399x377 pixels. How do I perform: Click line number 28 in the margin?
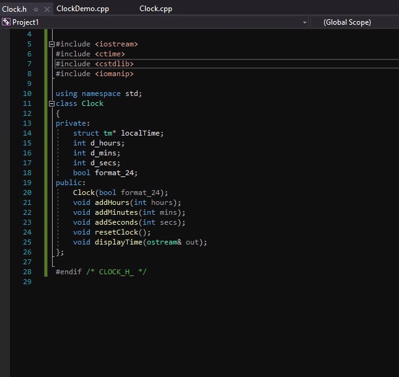pos(27,272)
